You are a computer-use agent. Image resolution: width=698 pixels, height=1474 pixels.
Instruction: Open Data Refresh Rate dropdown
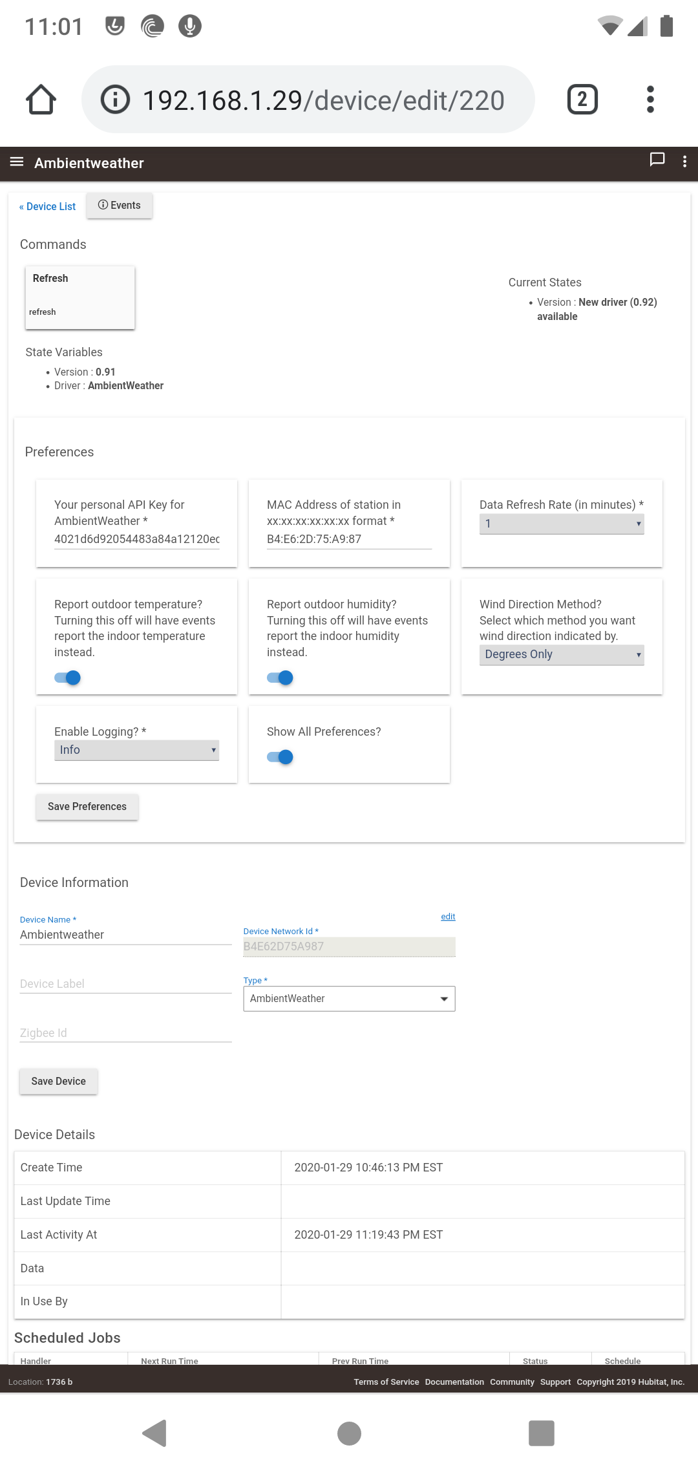pos(562,524)
